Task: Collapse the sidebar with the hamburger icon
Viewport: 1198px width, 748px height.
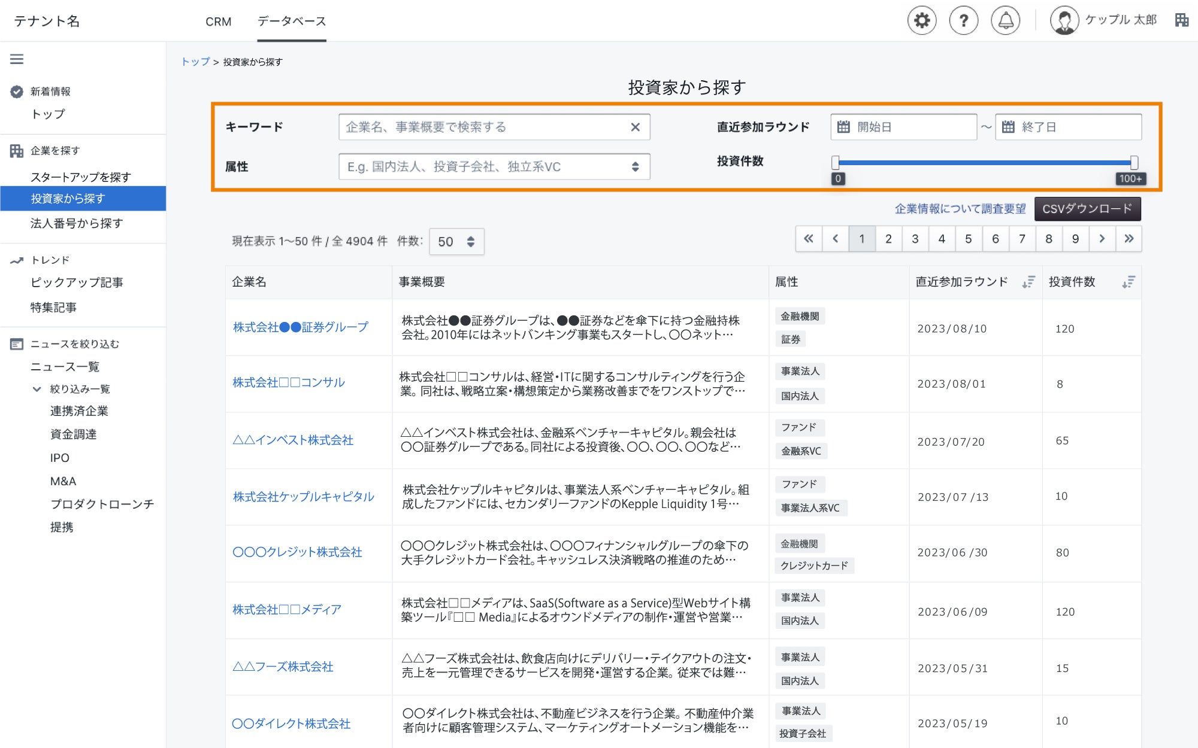Action: click(17, 59)
